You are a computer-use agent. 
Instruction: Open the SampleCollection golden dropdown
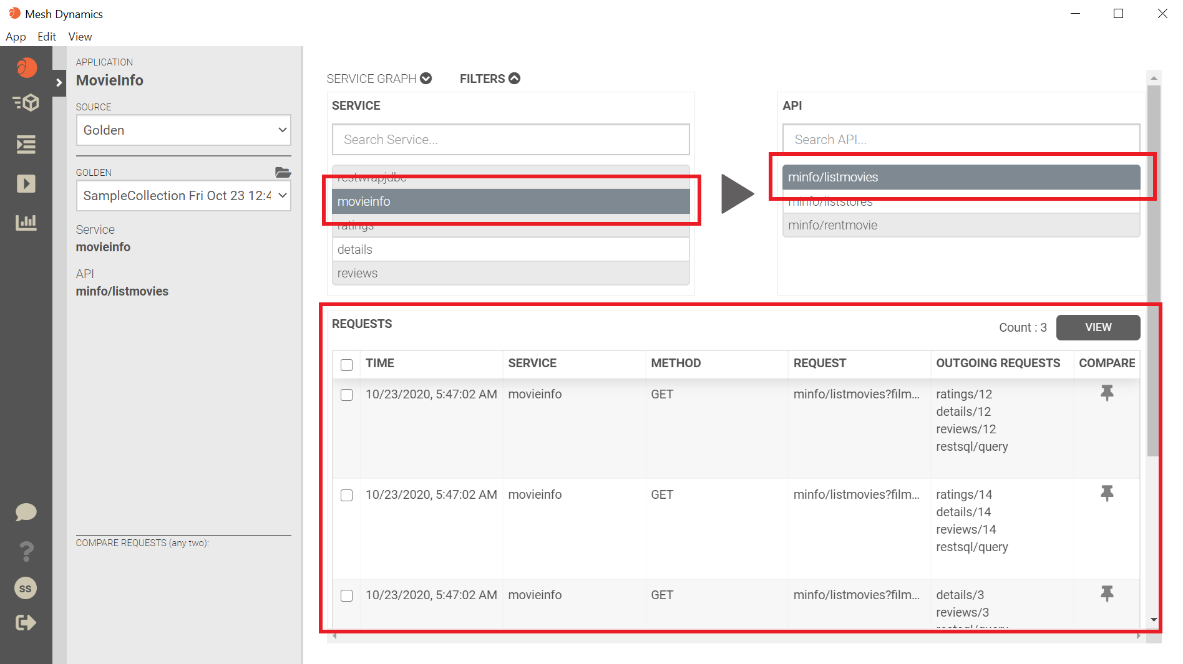click(x=183, y=196)
